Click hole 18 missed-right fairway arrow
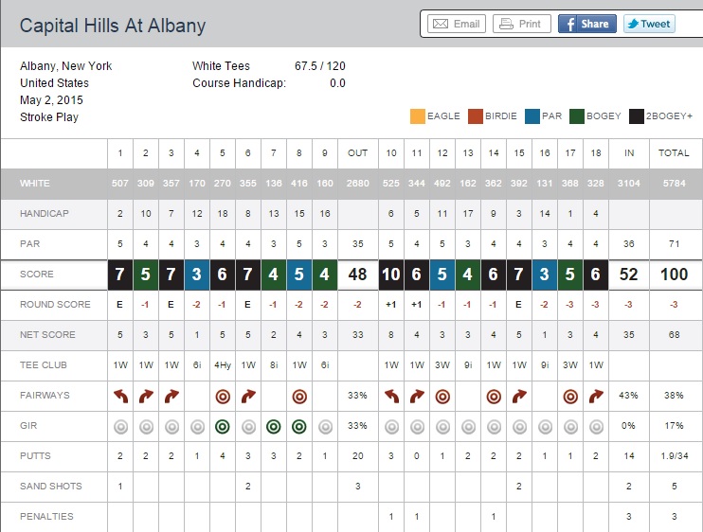Screen dimensions: 703x532 (x=596, y=396)
